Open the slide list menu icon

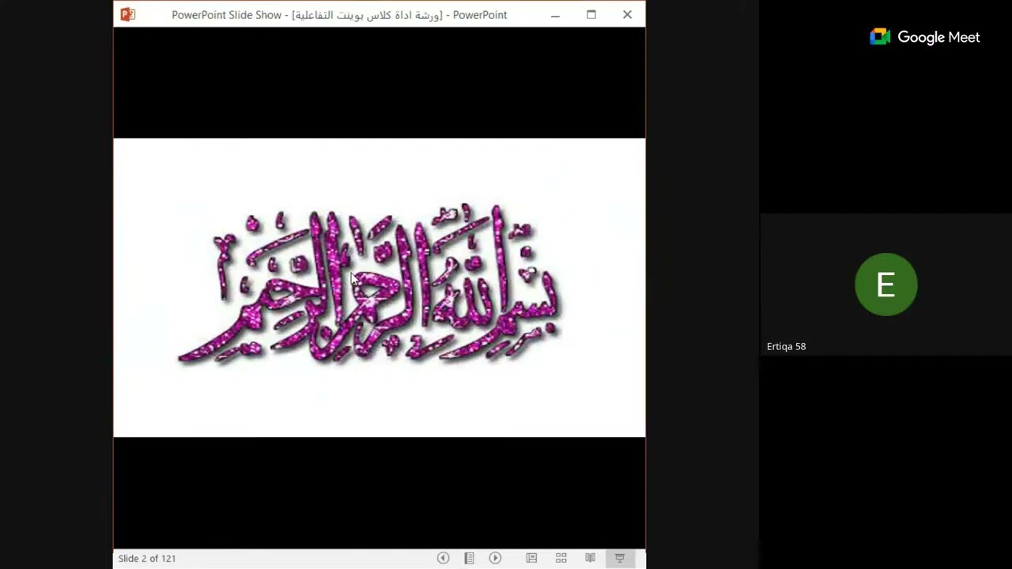(469, 558)
